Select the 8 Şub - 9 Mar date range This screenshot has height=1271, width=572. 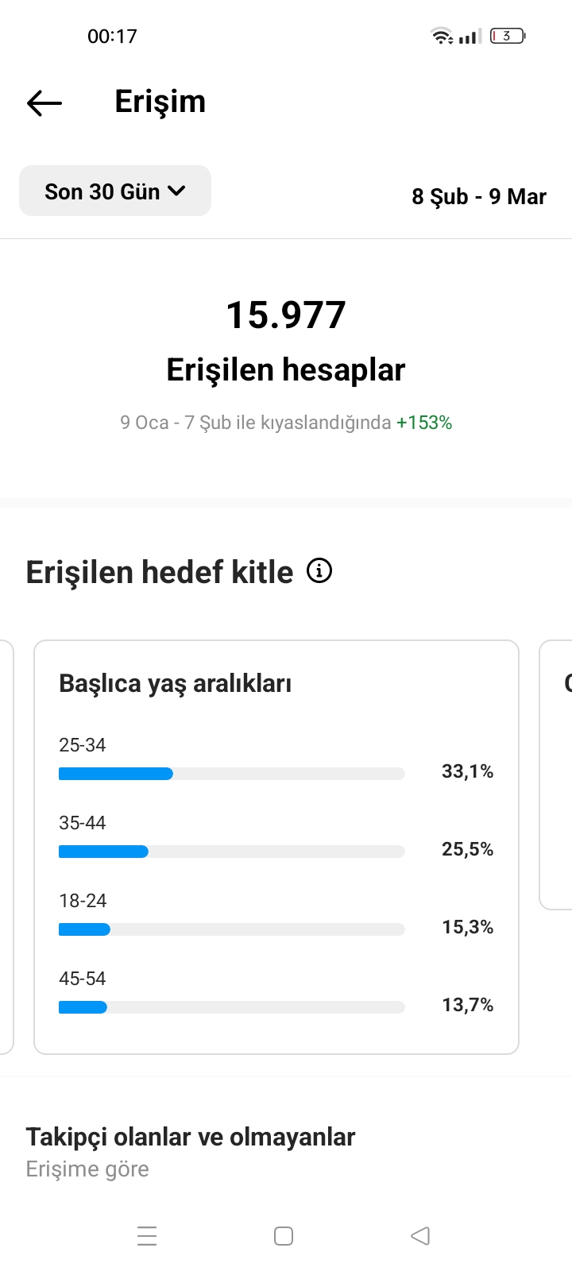coord(479,196)
